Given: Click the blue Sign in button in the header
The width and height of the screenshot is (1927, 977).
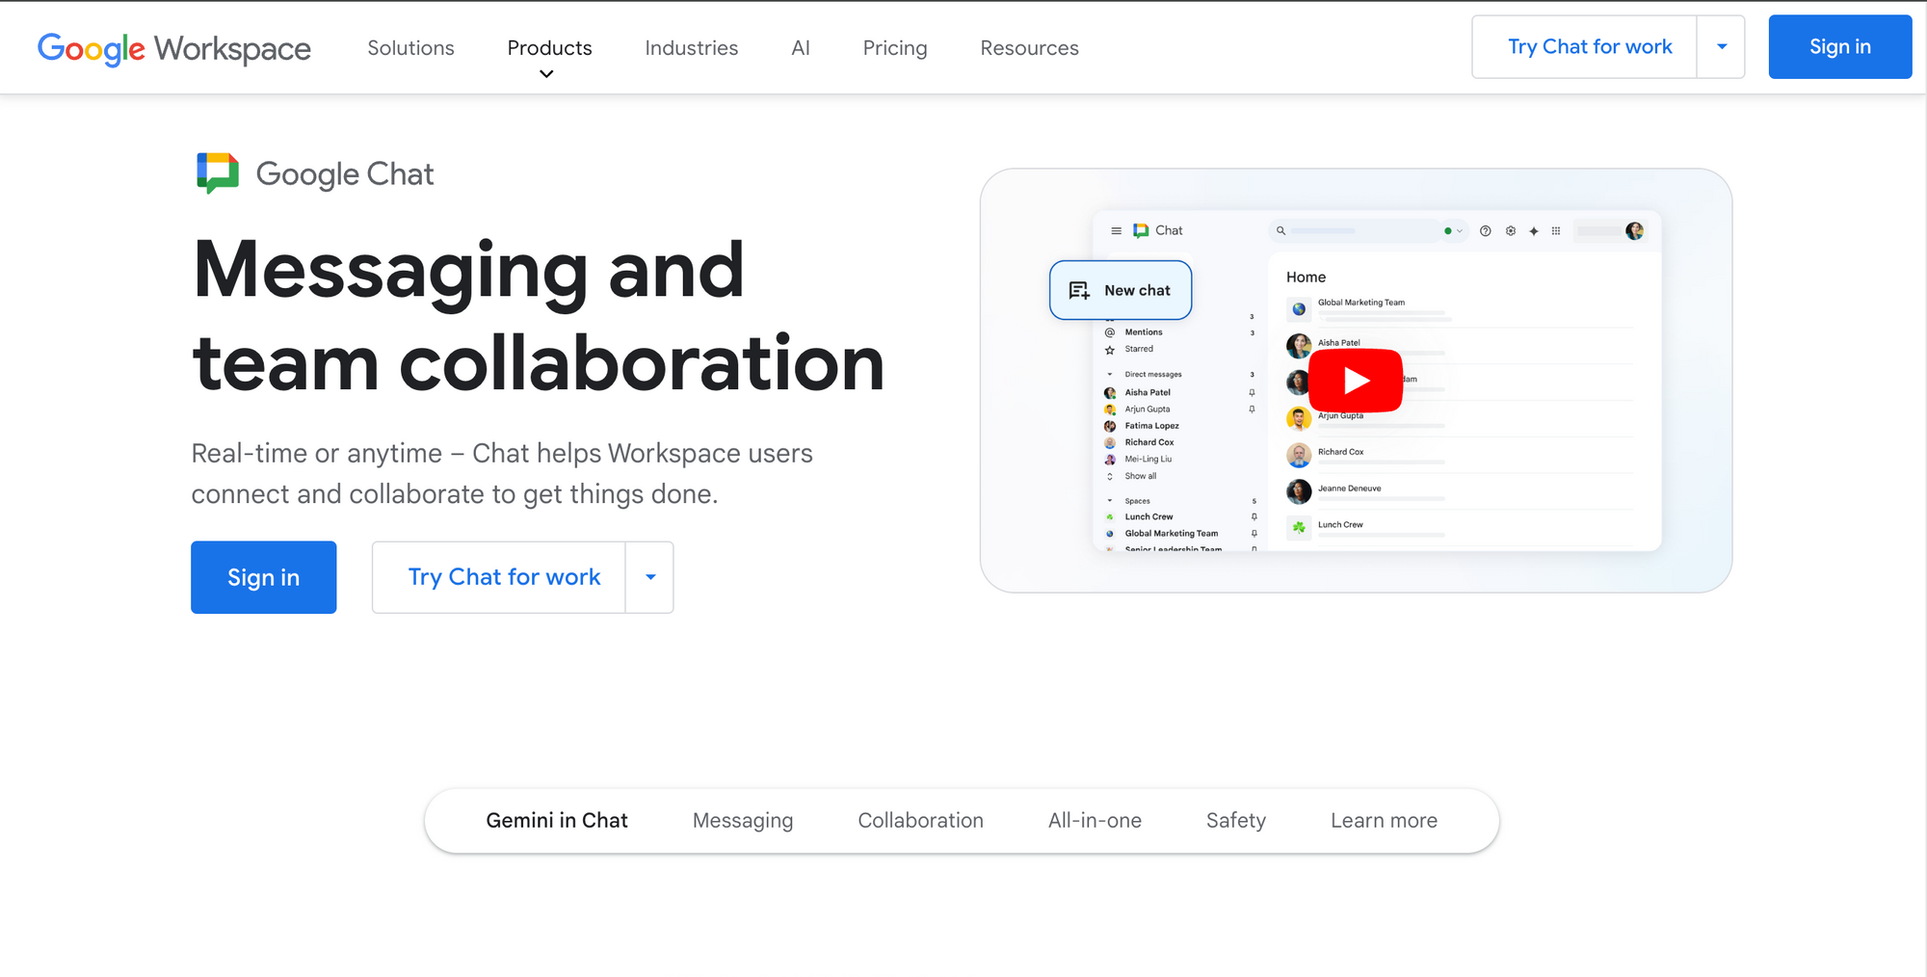Looking at the screenshot, I should (x=1839, y=46).
